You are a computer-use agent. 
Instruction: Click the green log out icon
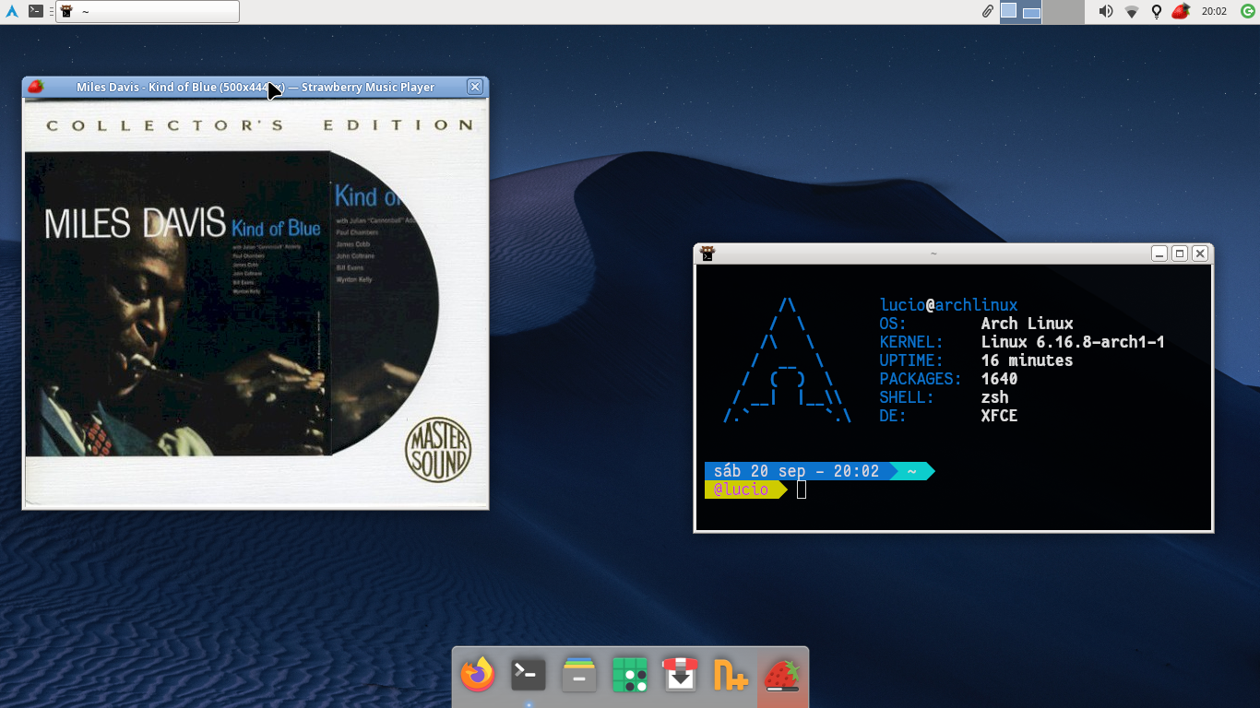pos(1247,12)
